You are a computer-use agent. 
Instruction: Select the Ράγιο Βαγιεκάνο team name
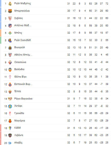click(x=23, y=99)
